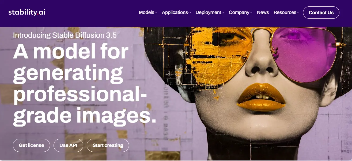Expand the Models chevron arrow
This screenshot has height=161, width=352.
coord(156,13)
